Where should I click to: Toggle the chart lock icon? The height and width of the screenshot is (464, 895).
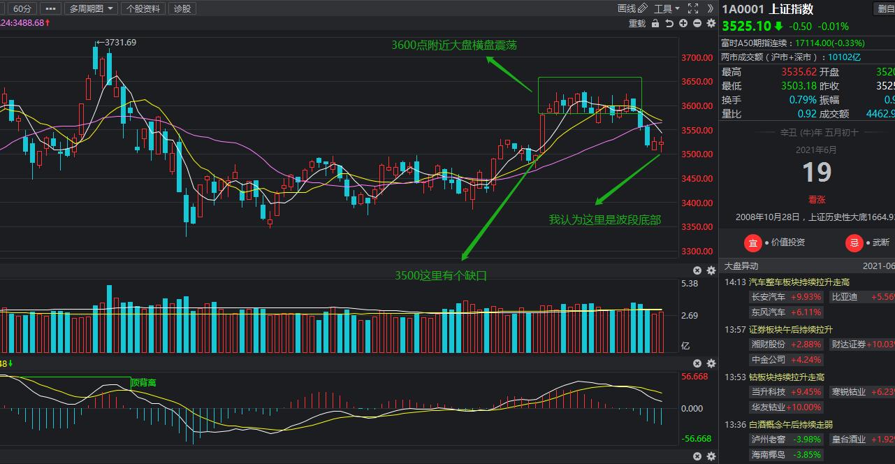point(655,23)
